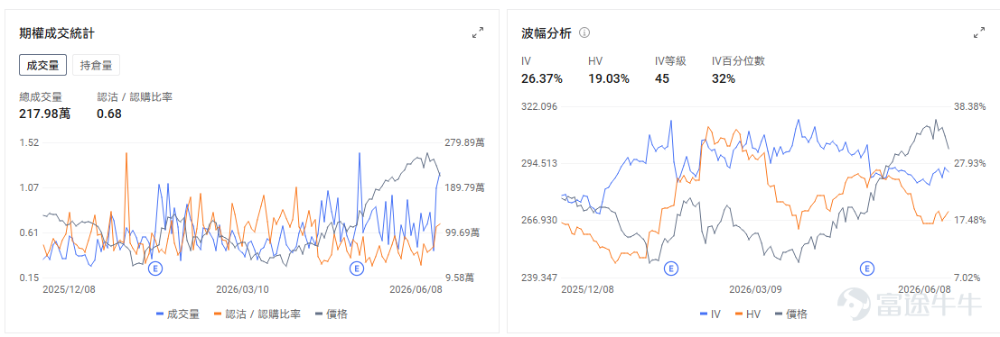Open the info tooltip beside 波幅分析
Image resolution: width=1000 pixels, height=337 pixels.
point(584,32)
